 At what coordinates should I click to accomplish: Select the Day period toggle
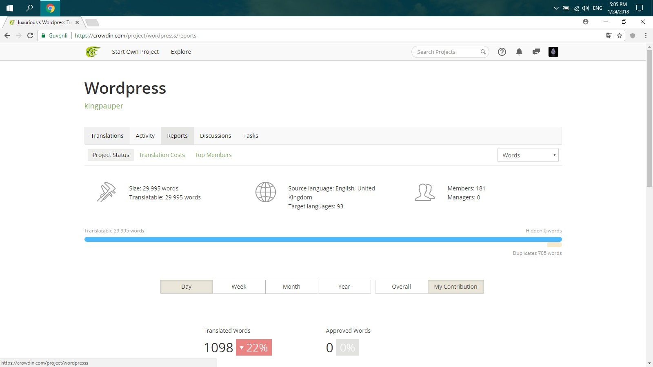(x=186, y=287)
